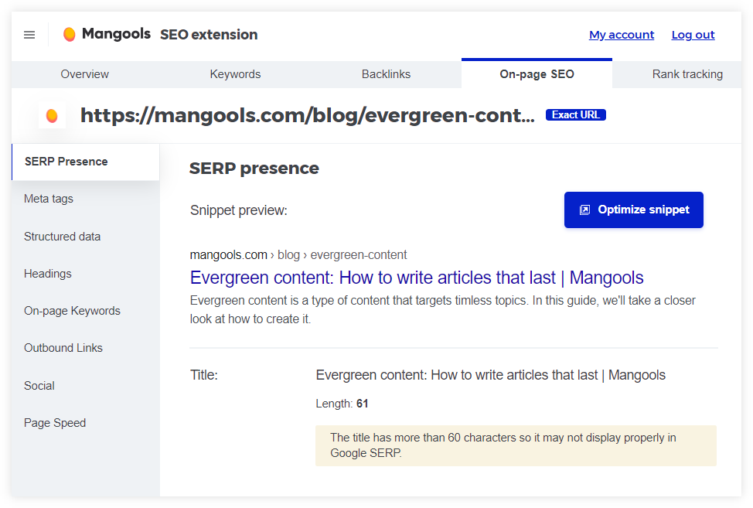The width and height of the screenshot is (753, 508).
Task: Click the Title value text row
Action: click(x=490, y=375)
